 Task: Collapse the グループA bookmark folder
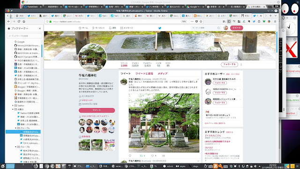click(x=15, y=128)
